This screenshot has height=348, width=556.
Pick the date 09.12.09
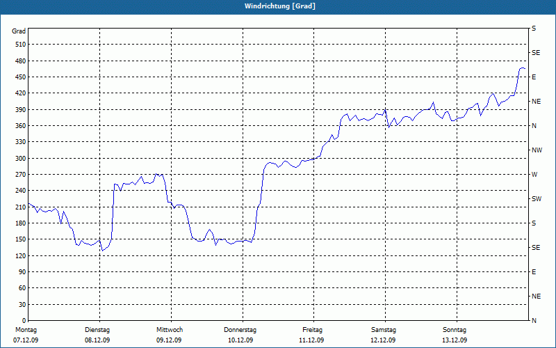click(x=169, y=340)
